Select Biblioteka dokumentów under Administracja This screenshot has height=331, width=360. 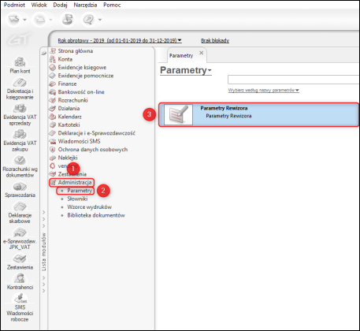(x=96, y=215)
